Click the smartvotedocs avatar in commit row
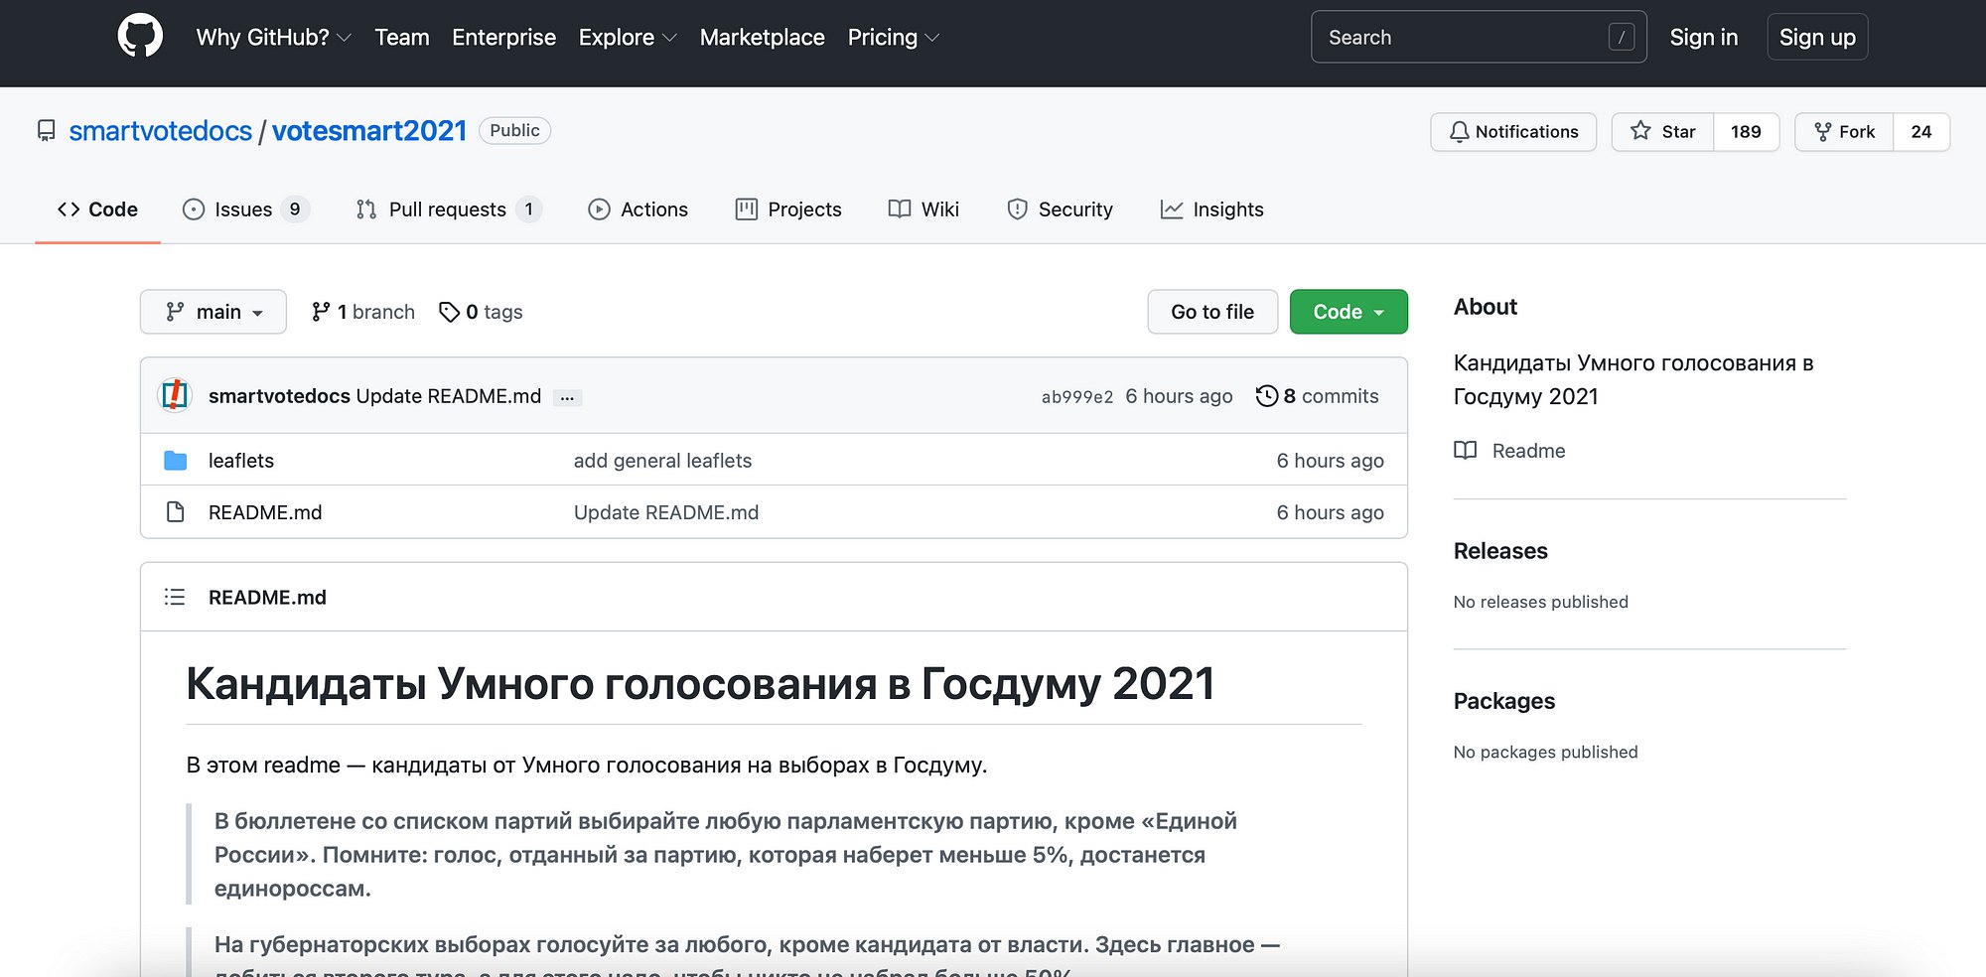Image resolution: width=1986 pixels, height=977 pixels. point(175,395)
